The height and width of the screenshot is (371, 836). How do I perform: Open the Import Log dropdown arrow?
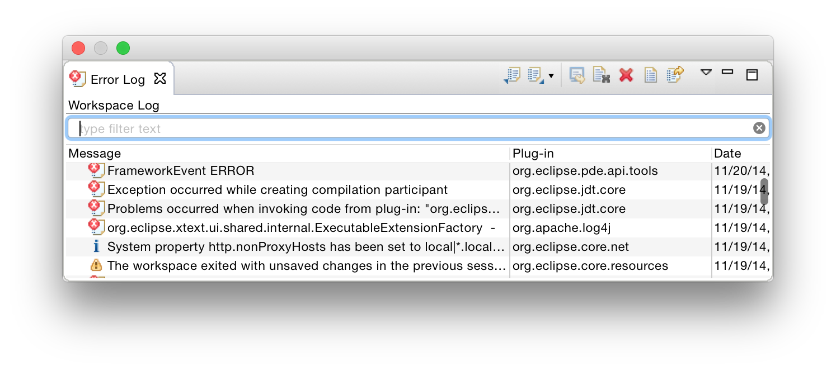[551, 76]
